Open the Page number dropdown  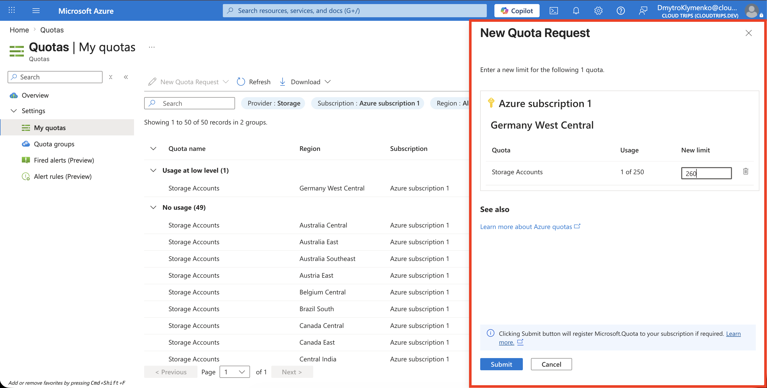[x=235, y=372]
